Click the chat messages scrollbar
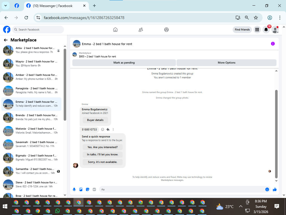The height and width of the screenshot is (215, 286). click(x=276, y=134)
